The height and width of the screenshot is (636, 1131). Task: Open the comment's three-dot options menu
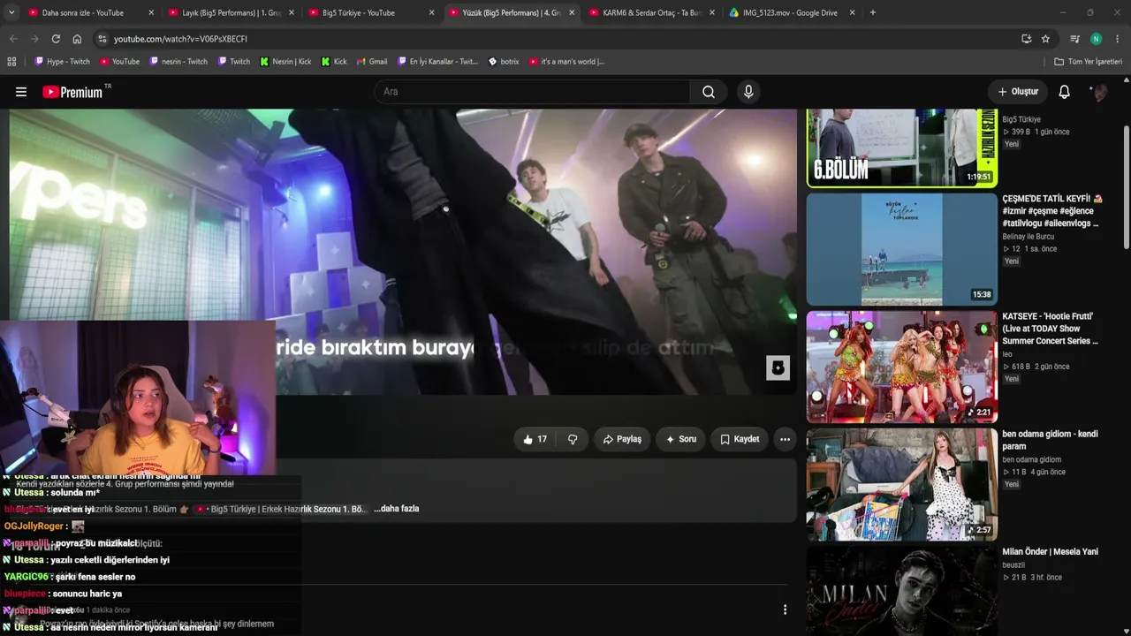(x=785, y=609)
